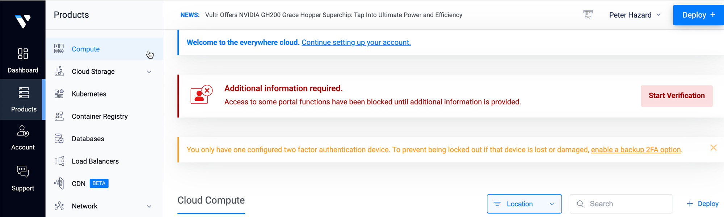Click the Vultr logo icon

coord(23,21)
